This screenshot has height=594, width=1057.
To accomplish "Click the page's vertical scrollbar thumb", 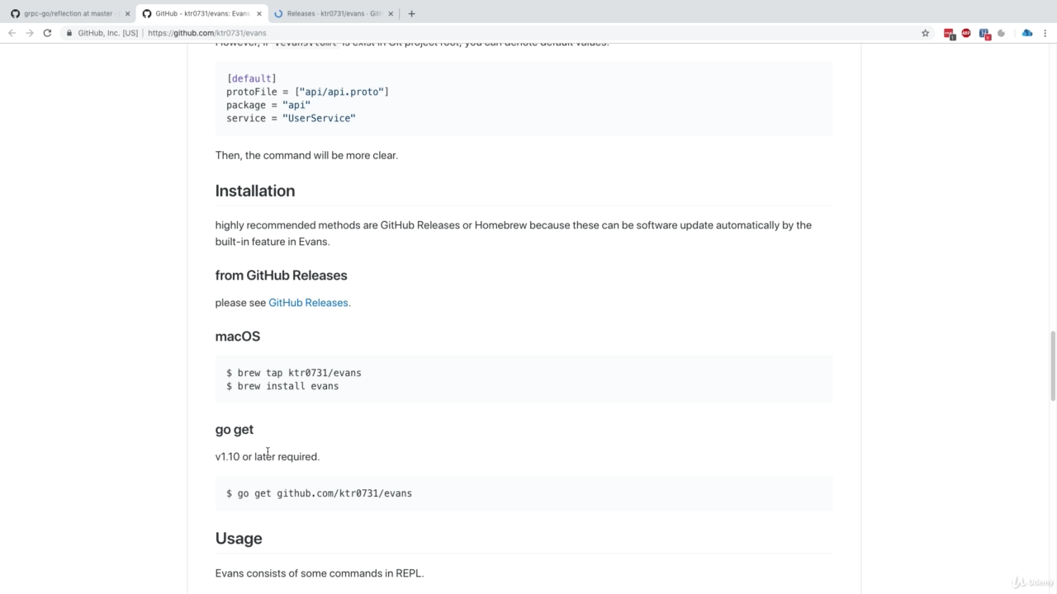I will pyautogui.click(x=1052, y=365).
